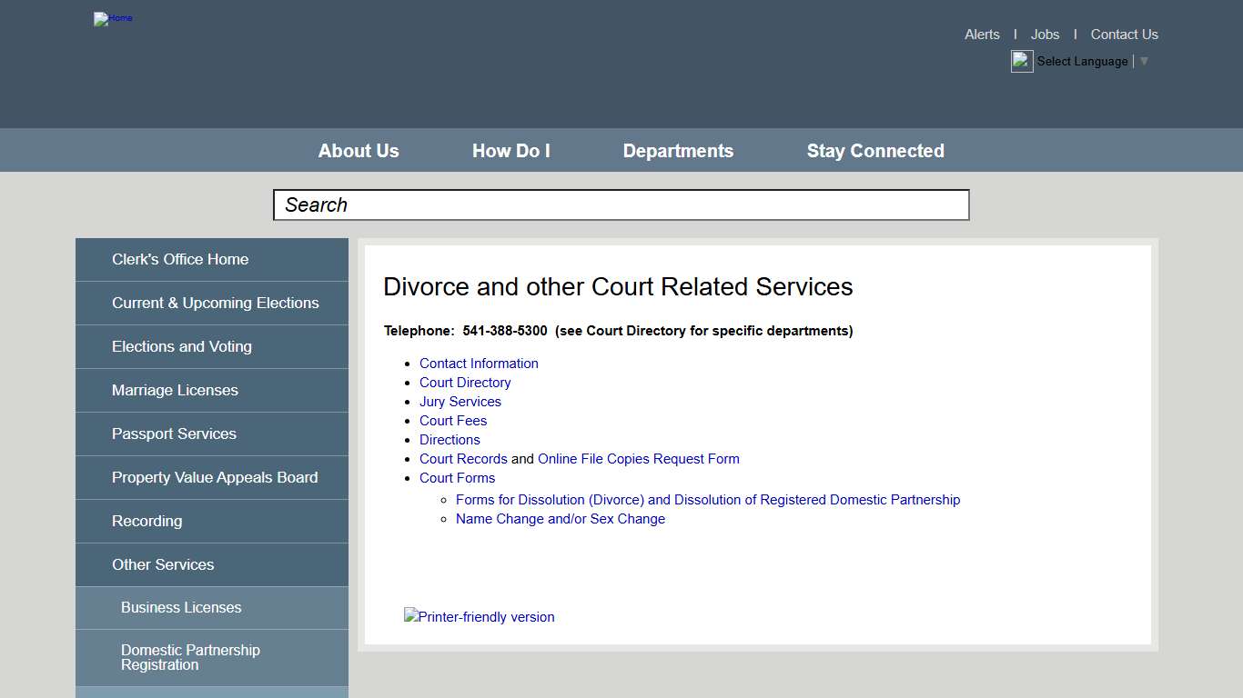Open the Court Fees page
Viewport: 1243px width, 698px height.
click(453, 420)
